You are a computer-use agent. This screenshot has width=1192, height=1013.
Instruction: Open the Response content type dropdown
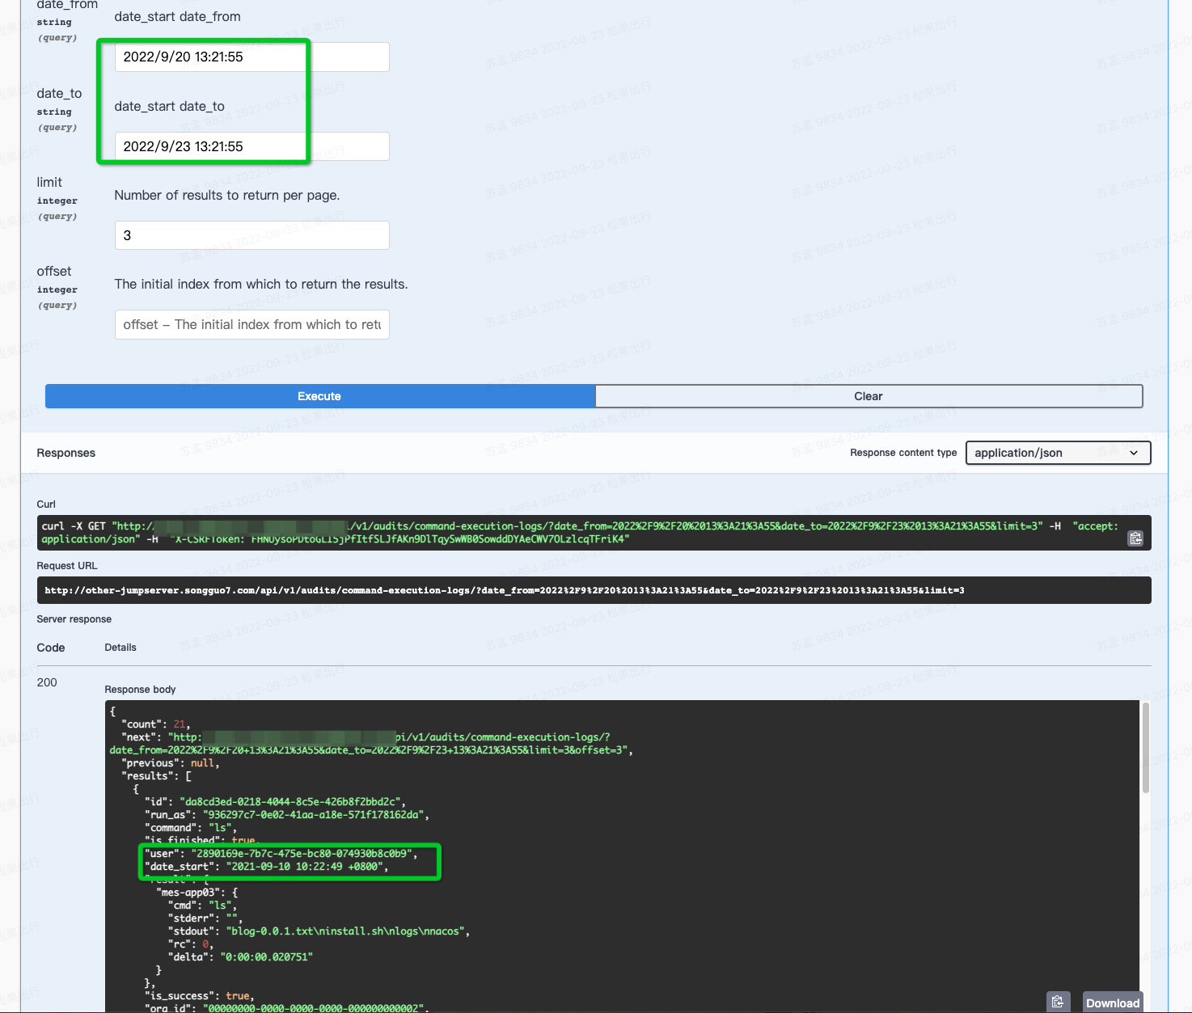1058,453
